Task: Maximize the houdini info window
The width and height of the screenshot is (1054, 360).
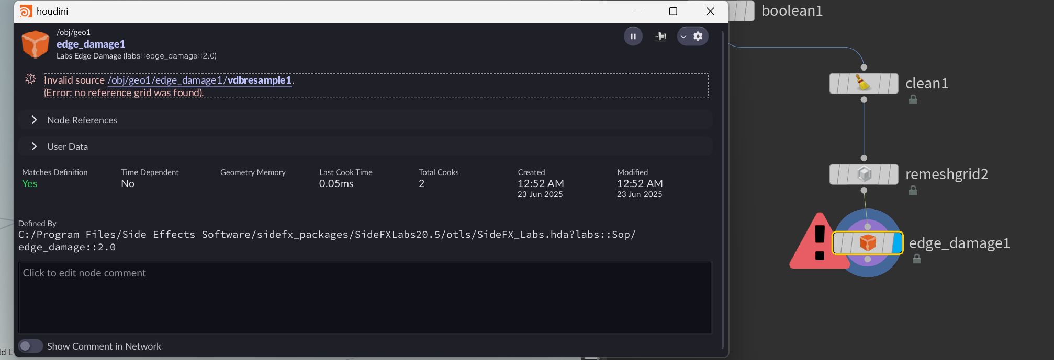Action: tap(673, 11)
